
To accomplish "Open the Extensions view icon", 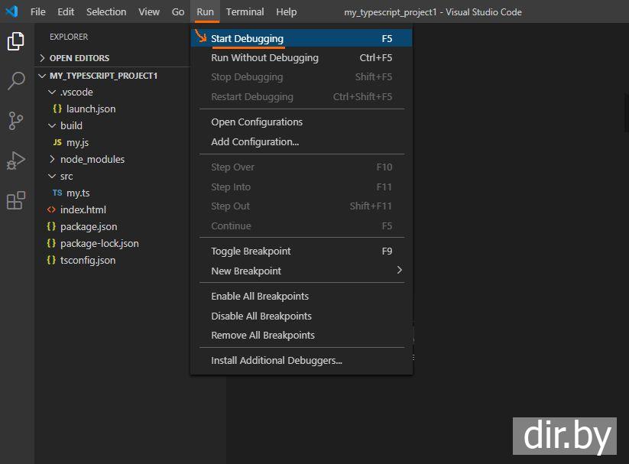I will coord(15,201).
